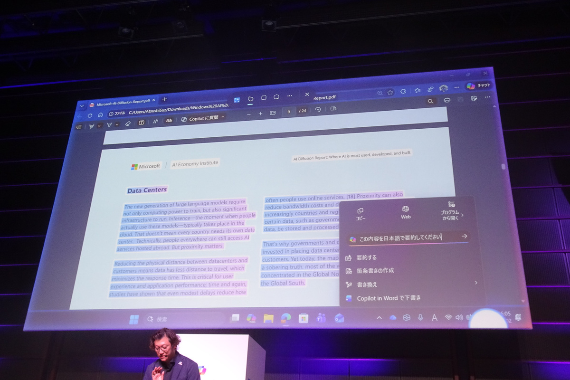
Task: Click the AI Economy Institute text
Action: [x=195, y=163]
